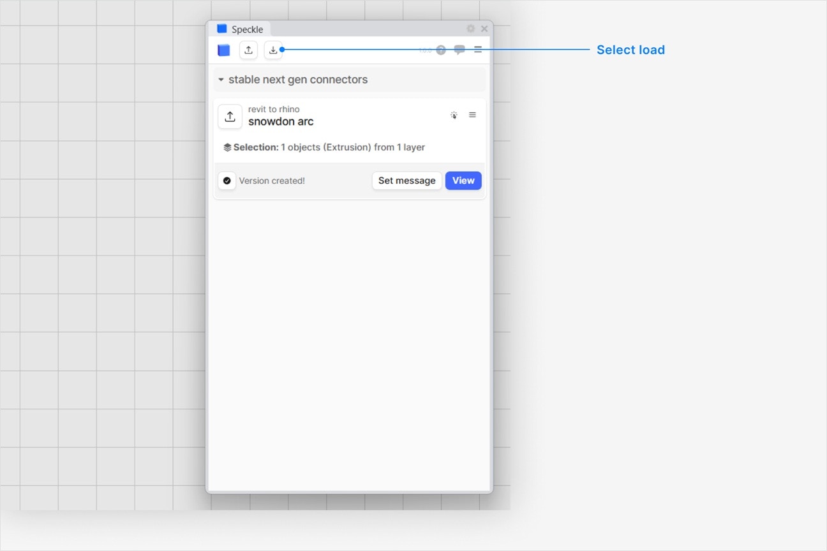Click the snowdon arc card publish icon
The width and height of the screenshot is (827, 551).
(230, 117)
